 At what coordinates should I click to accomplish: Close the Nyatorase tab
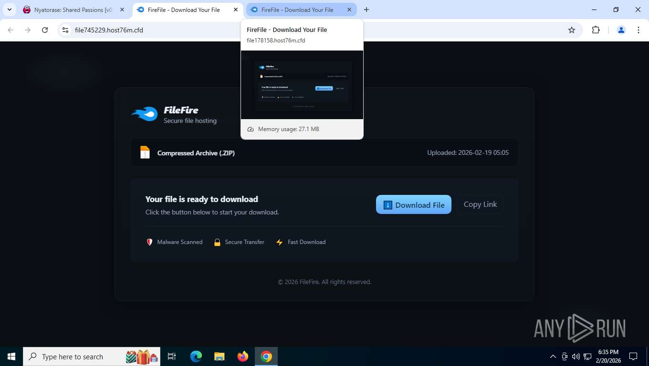(x=122, y=10)
